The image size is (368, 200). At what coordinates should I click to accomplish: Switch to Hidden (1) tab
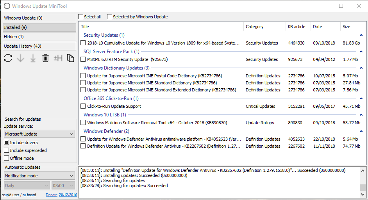(x=39, y=37)
